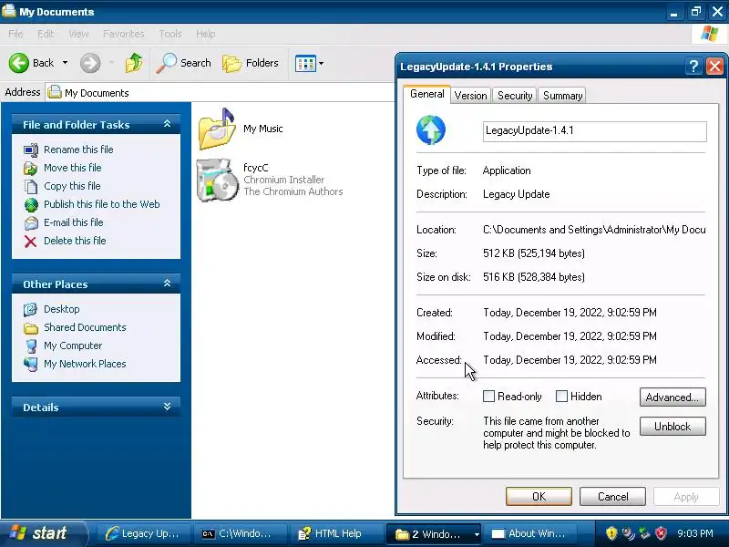Switch to About Windows taskbar item
Viewport: 729px width, 547px height.
[529, 533]
